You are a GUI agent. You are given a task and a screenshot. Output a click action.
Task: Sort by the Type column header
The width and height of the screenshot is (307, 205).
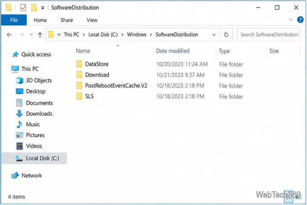point(224,51)
